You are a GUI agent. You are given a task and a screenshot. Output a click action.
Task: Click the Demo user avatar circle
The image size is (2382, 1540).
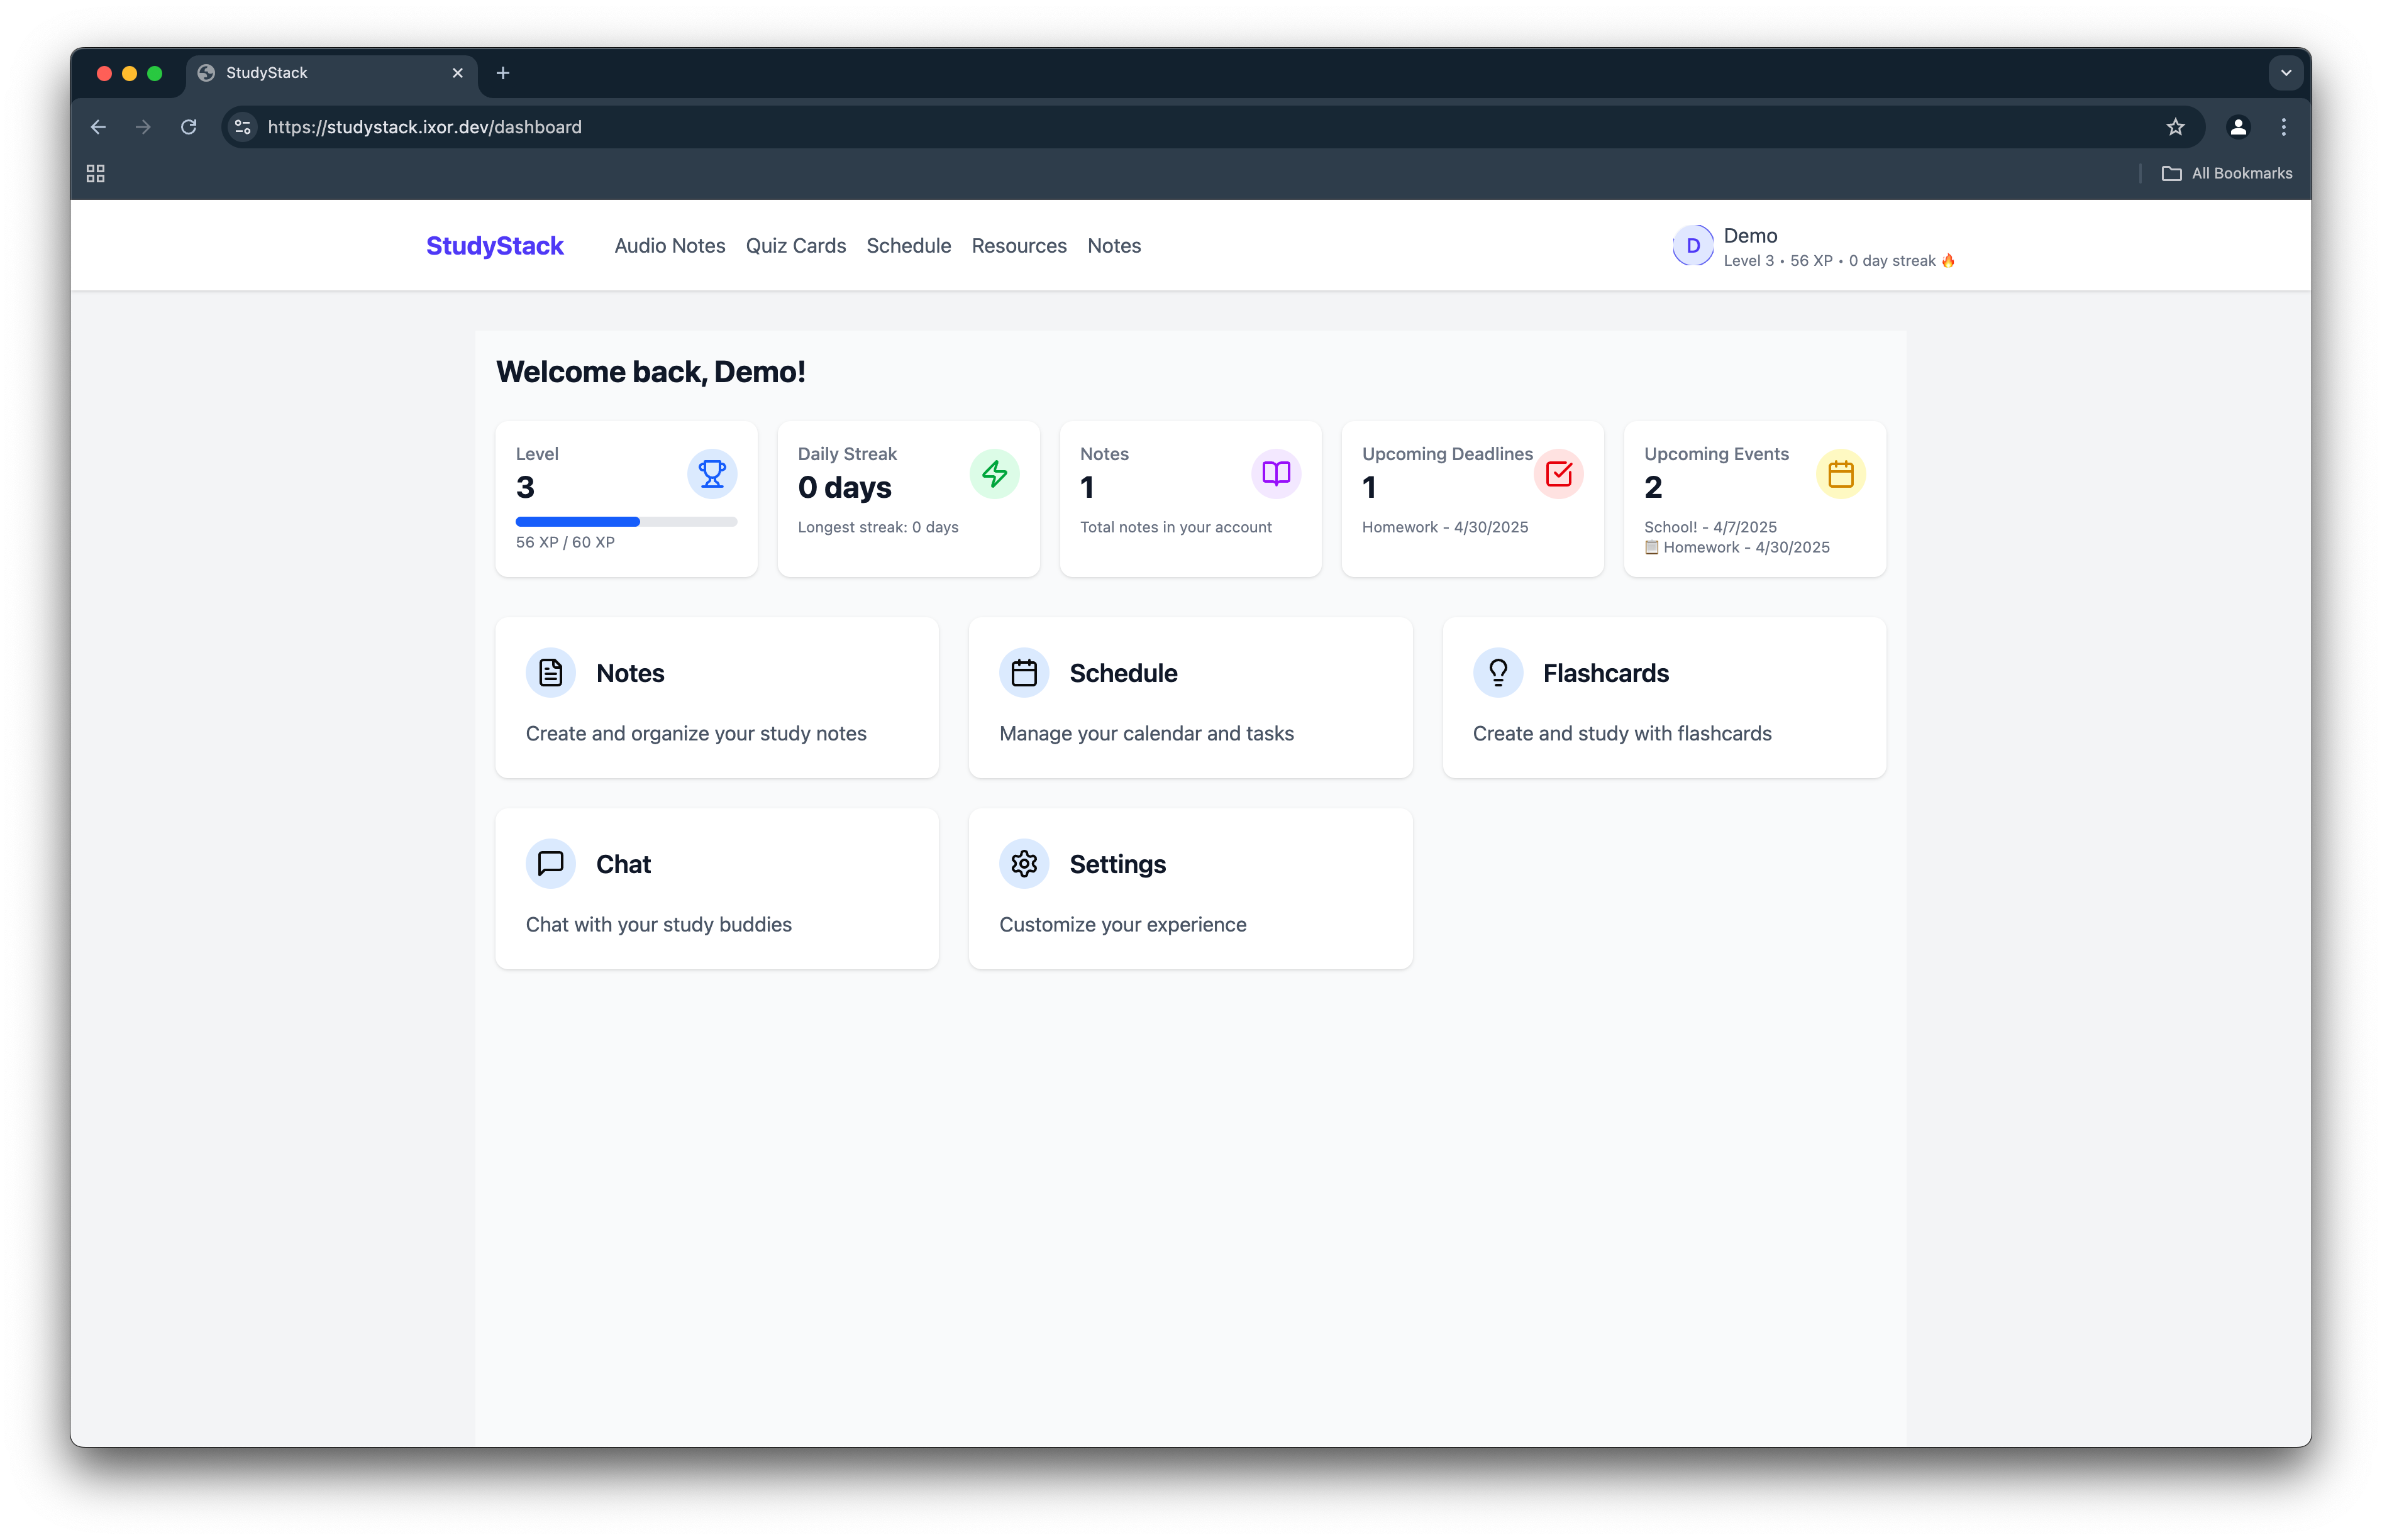[1693, 246]
